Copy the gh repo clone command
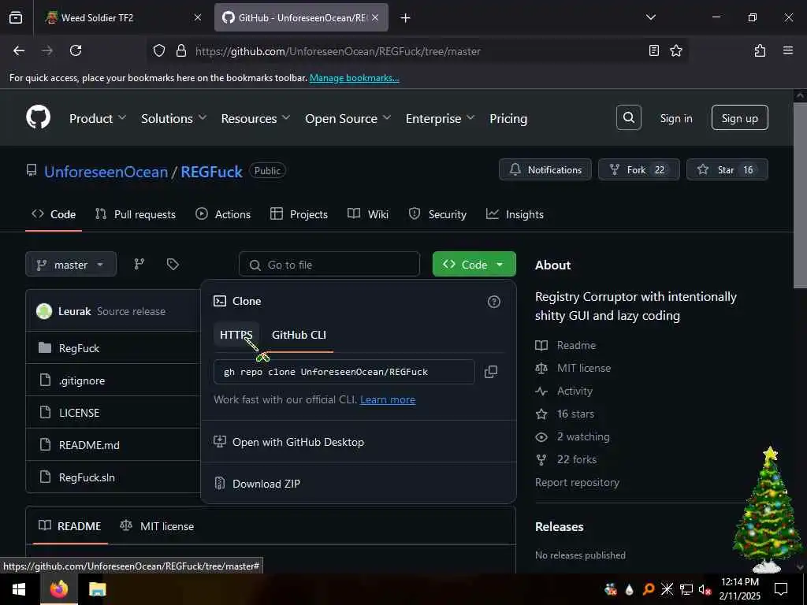Screen dimensions: 807x605 pos(490,372)
